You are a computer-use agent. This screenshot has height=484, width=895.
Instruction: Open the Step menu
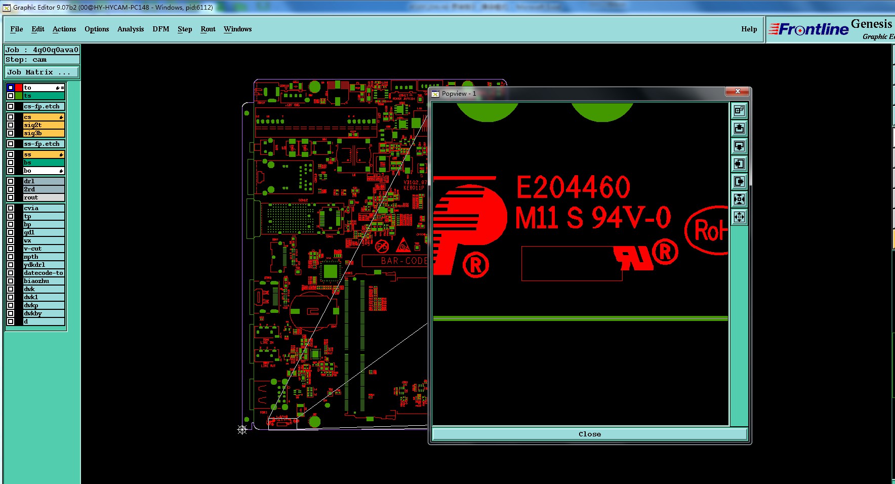(185, 29)
